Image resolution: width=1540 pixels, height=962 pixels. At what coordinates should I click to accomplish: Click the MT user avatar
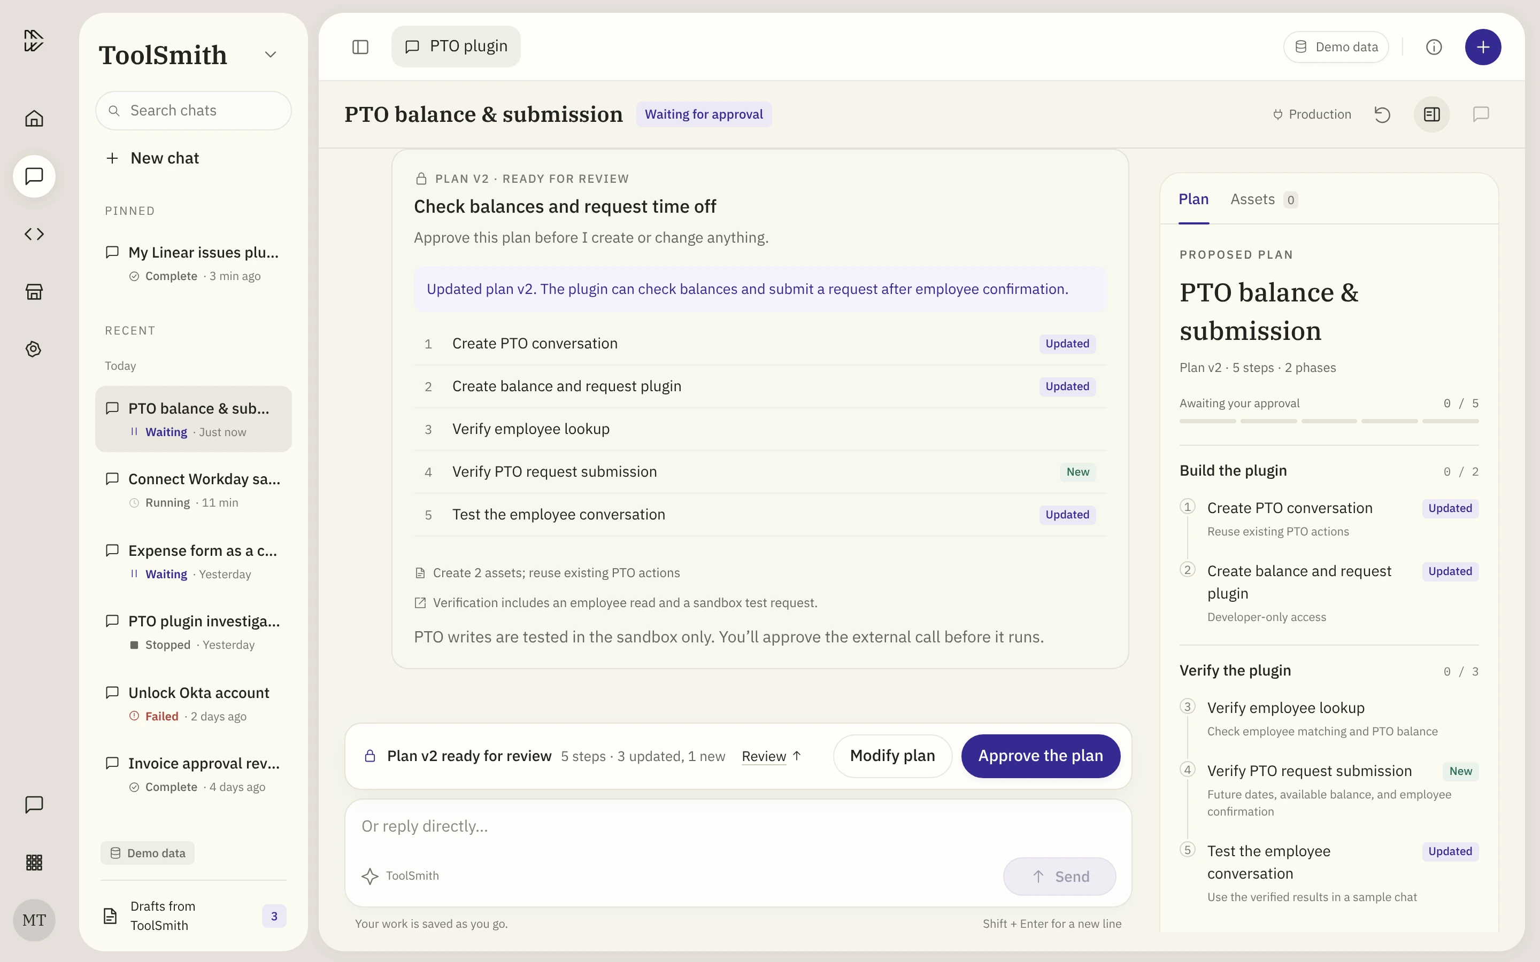[34, 920]
